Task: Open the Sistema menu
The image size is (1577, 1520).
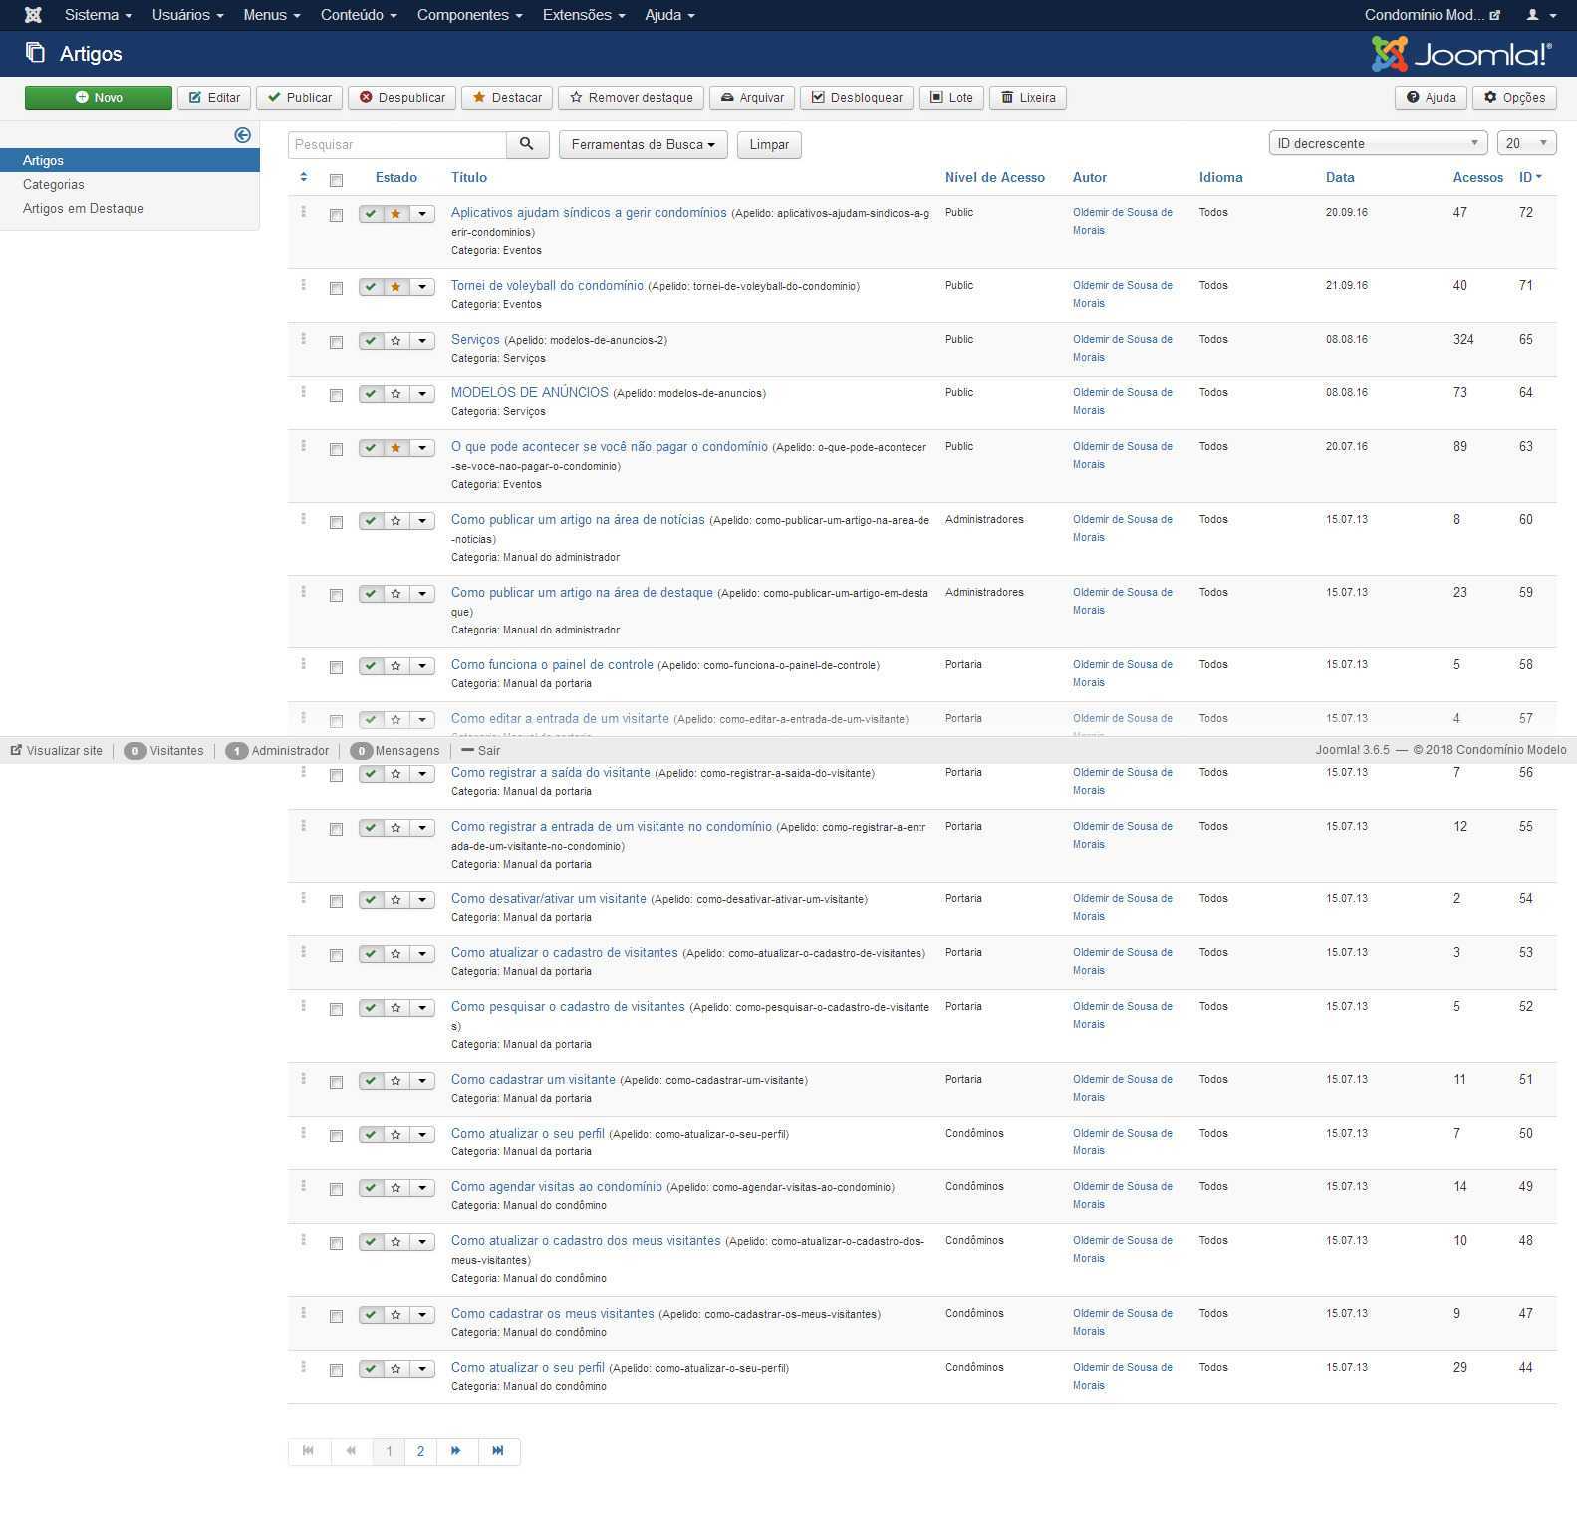Action: coord(98,15)
